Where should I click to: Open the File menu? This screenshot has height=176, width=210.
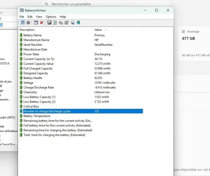pos(22,17)
